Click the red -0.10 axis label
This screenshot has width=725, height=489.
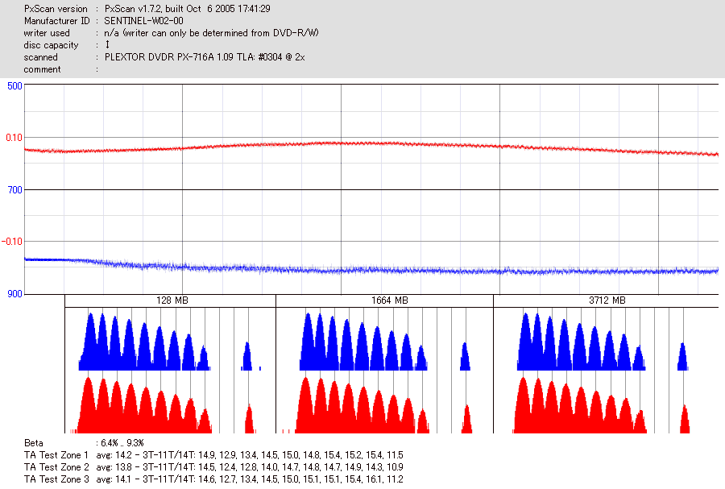click(x=11, y=242)
